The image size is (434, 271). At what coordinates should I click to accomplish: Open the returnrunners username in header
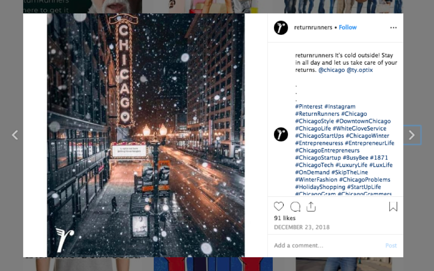313,28
